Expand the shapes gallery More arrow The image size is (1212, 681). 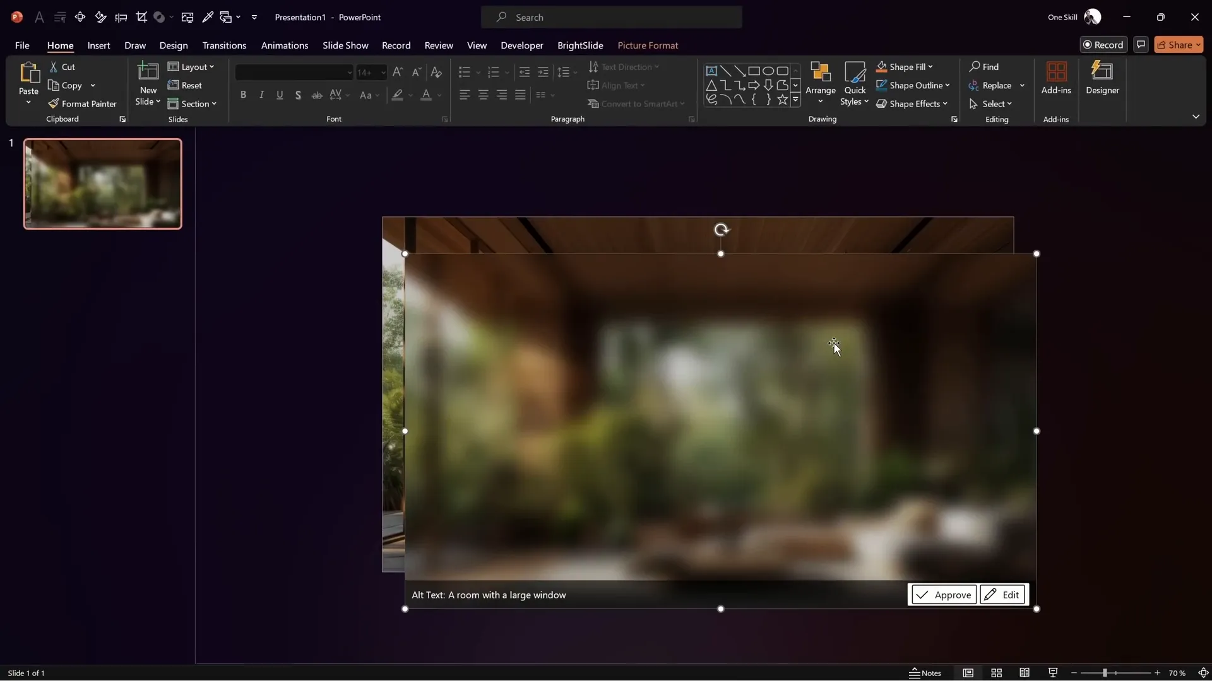click(x=795, y=100)
